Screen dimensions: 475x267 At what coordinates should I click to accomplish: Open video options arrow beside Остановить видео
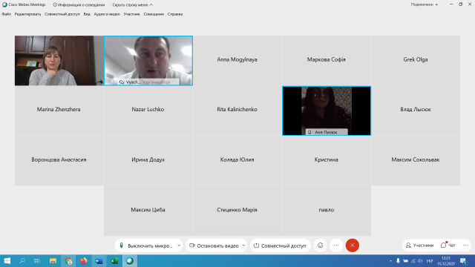(244, 245)
